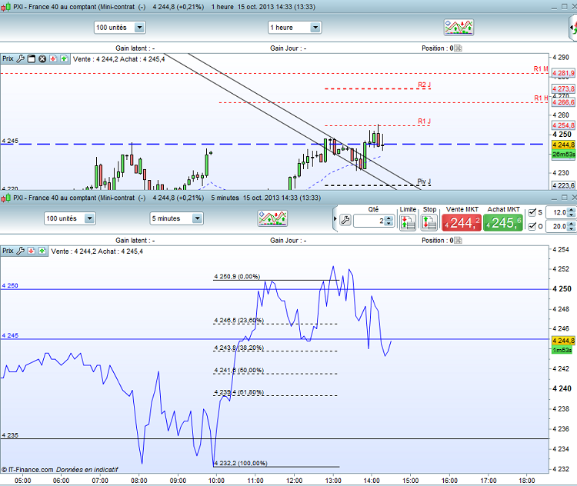The width and height of the screenshot is (577, 486).
Task: Click chart icon in bottom window title bar
Action: (x=5, y=198)
